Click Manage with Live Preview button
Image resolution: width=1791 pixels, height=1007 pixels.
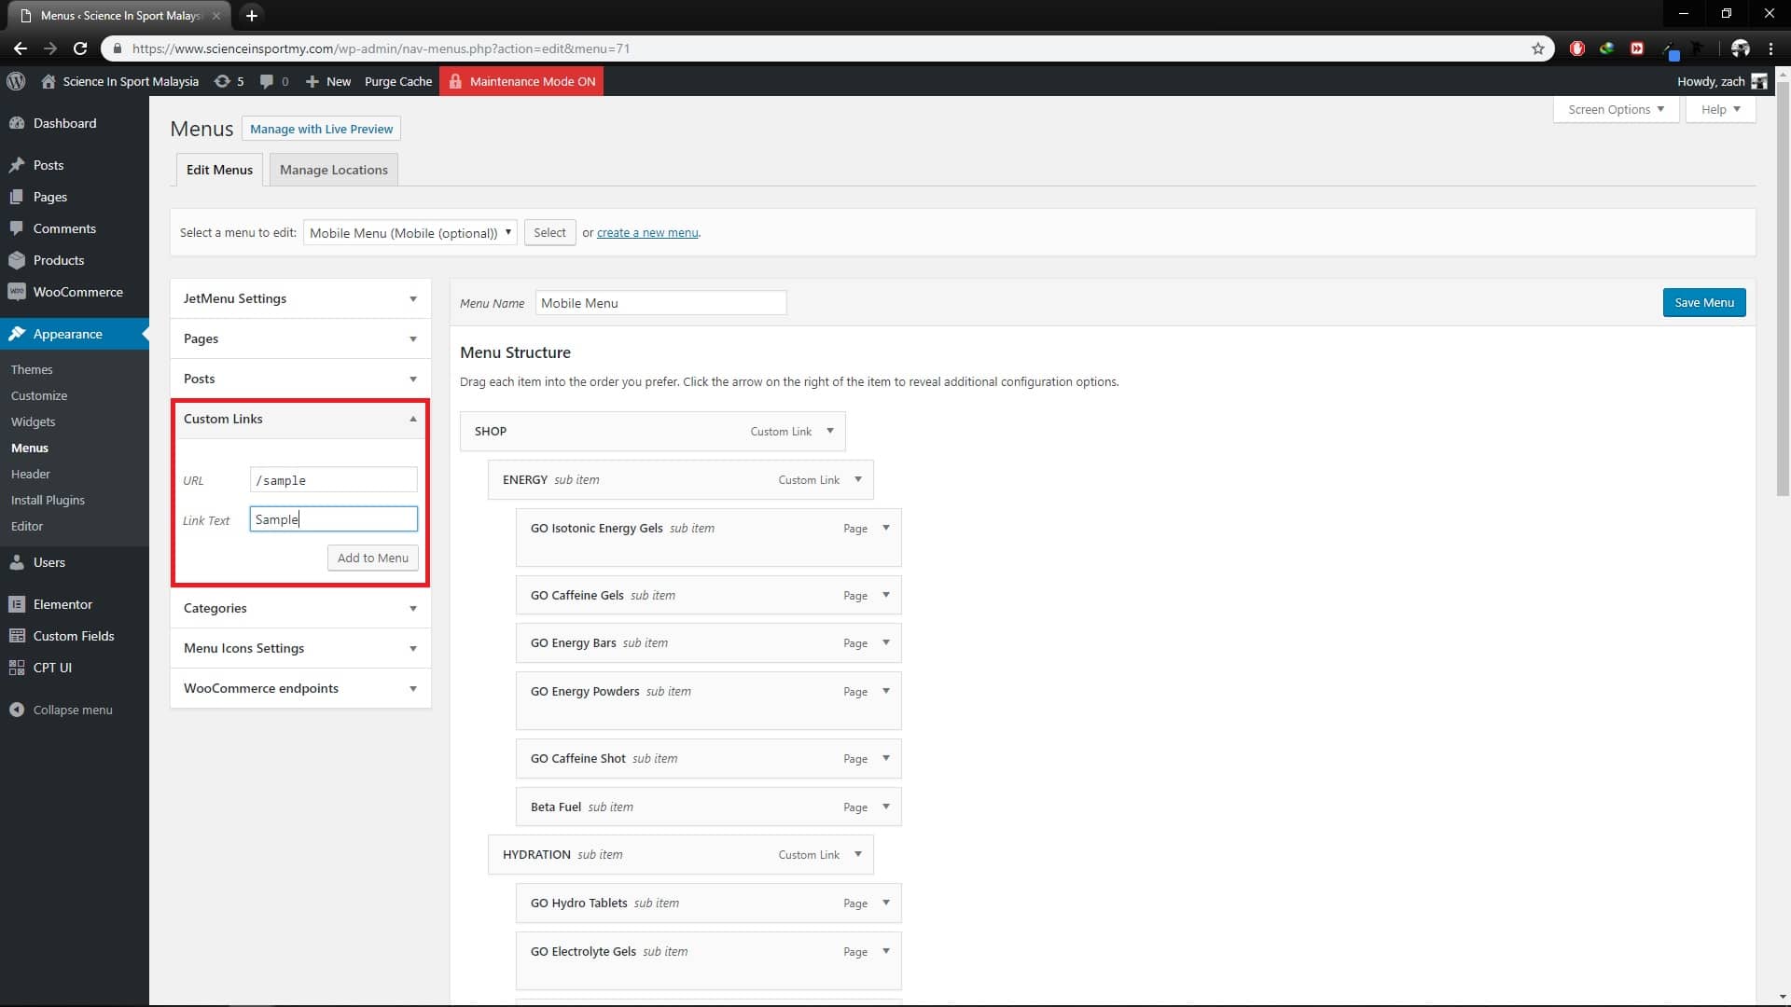(321, 129)
